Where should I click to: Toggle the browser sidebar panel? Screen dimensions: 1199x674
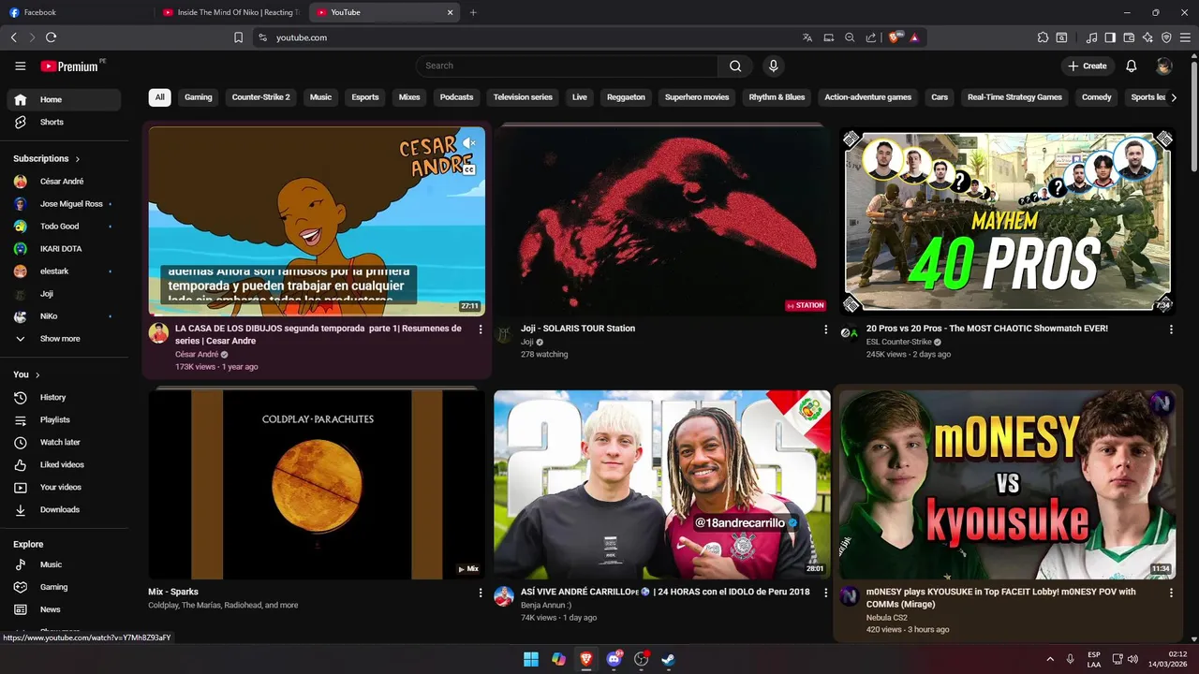click(x=1110, y=37)
